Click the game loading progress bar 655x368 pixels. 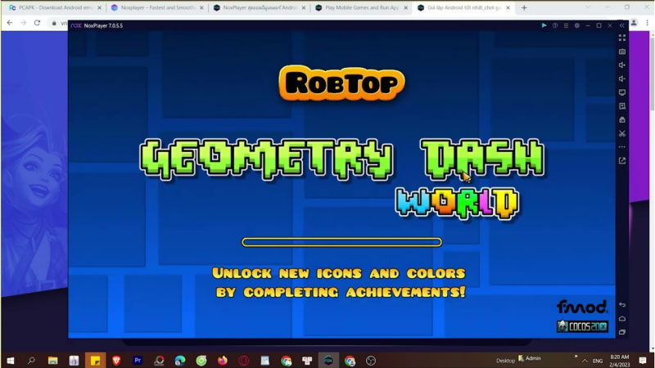pos(341,242)
